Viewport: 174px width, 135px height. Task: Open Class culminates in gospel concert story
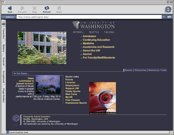pyautogui.click(x=25, y=81)
